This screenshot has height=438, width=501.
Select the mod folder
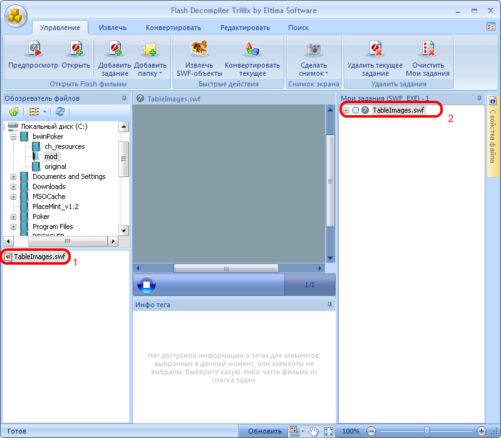(51, 156)
